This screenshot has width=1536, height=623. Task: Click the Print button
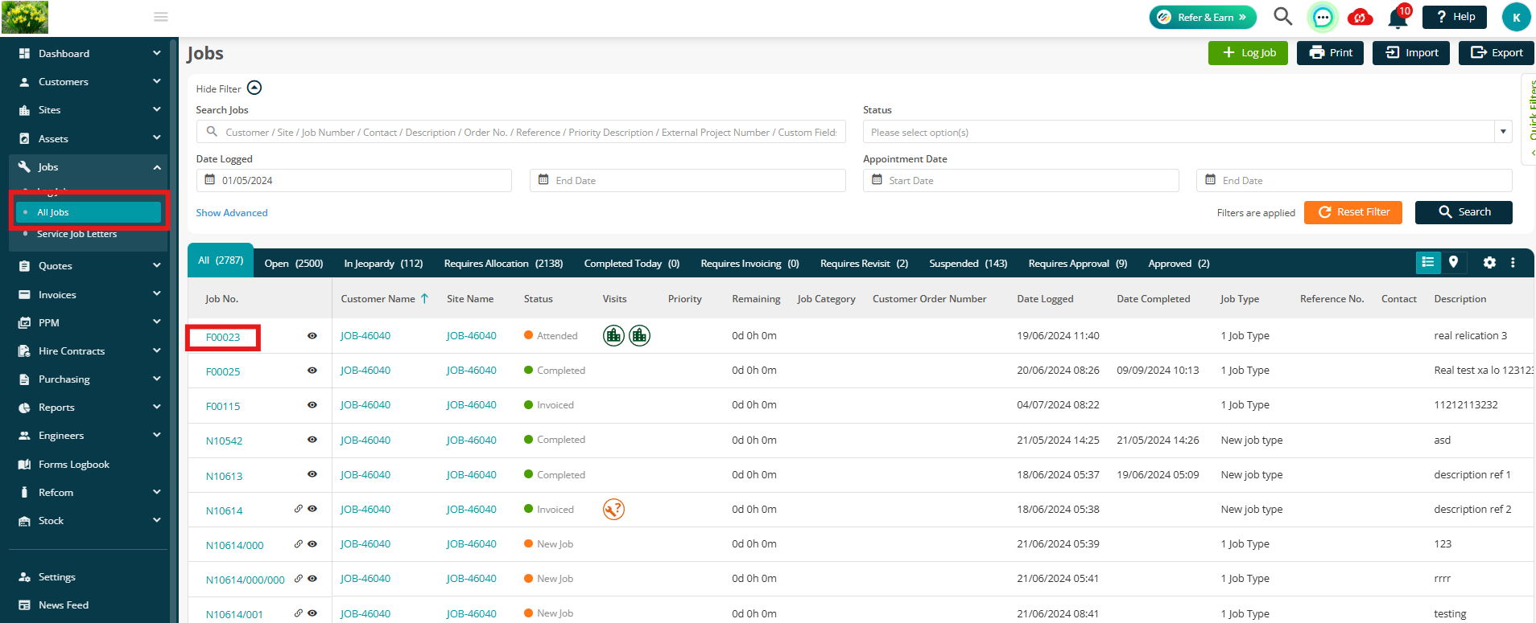1330,53
